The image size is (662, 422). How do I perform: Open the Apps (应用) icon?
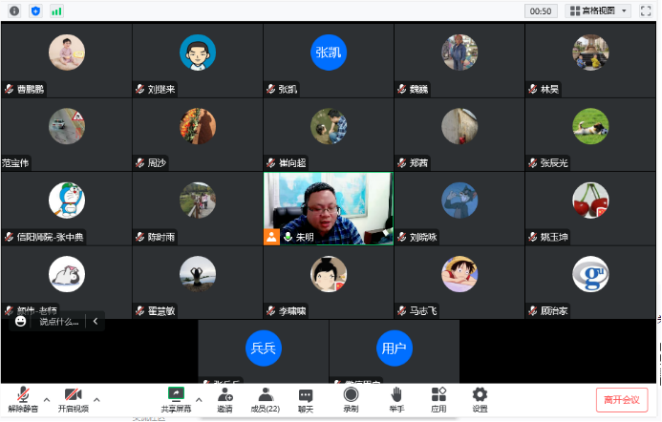(x=438, y=397)
